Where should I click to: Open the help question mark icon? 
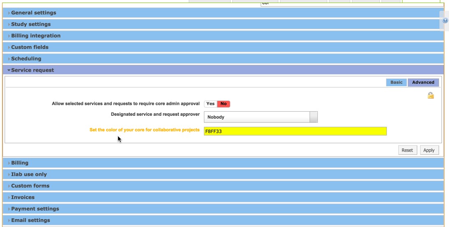point(445,21)
